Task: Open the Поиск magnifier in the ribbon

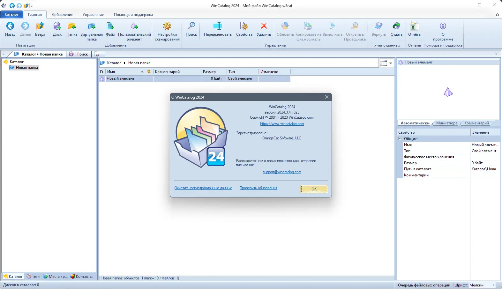Action: [191, 26]
